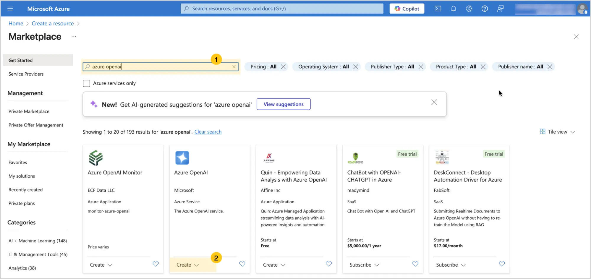This screenshot has height=279, width=591.
Task: Open Cloud Shell from the top bar
Action: [x=438, y=9]
